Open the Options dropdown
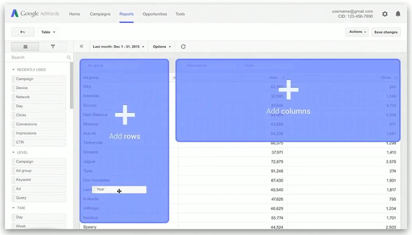 (x=162, y=46)
